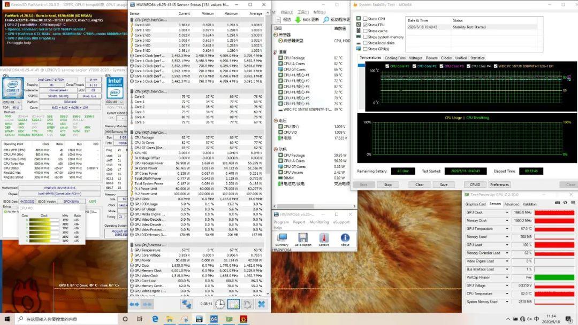Enable the Stress cache checkbox
Image resolution: width=578 pixels, height=325 pixels.
click(x=366, y=31)
